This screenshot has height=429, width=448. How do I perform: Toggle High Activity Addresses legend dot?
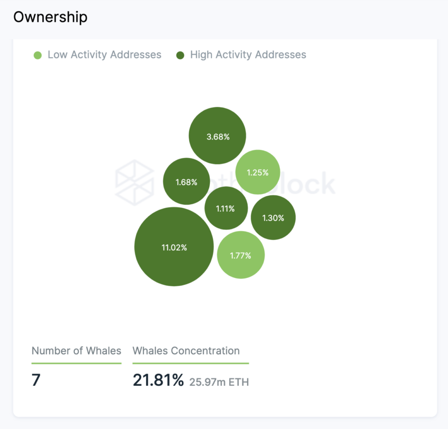(x=180, y=55)
